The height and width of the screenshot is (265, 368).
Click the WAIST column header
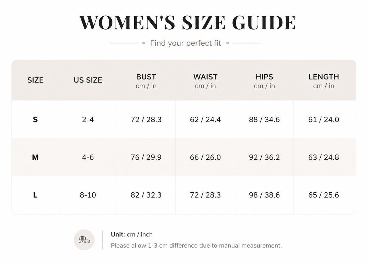click(205, 81)
